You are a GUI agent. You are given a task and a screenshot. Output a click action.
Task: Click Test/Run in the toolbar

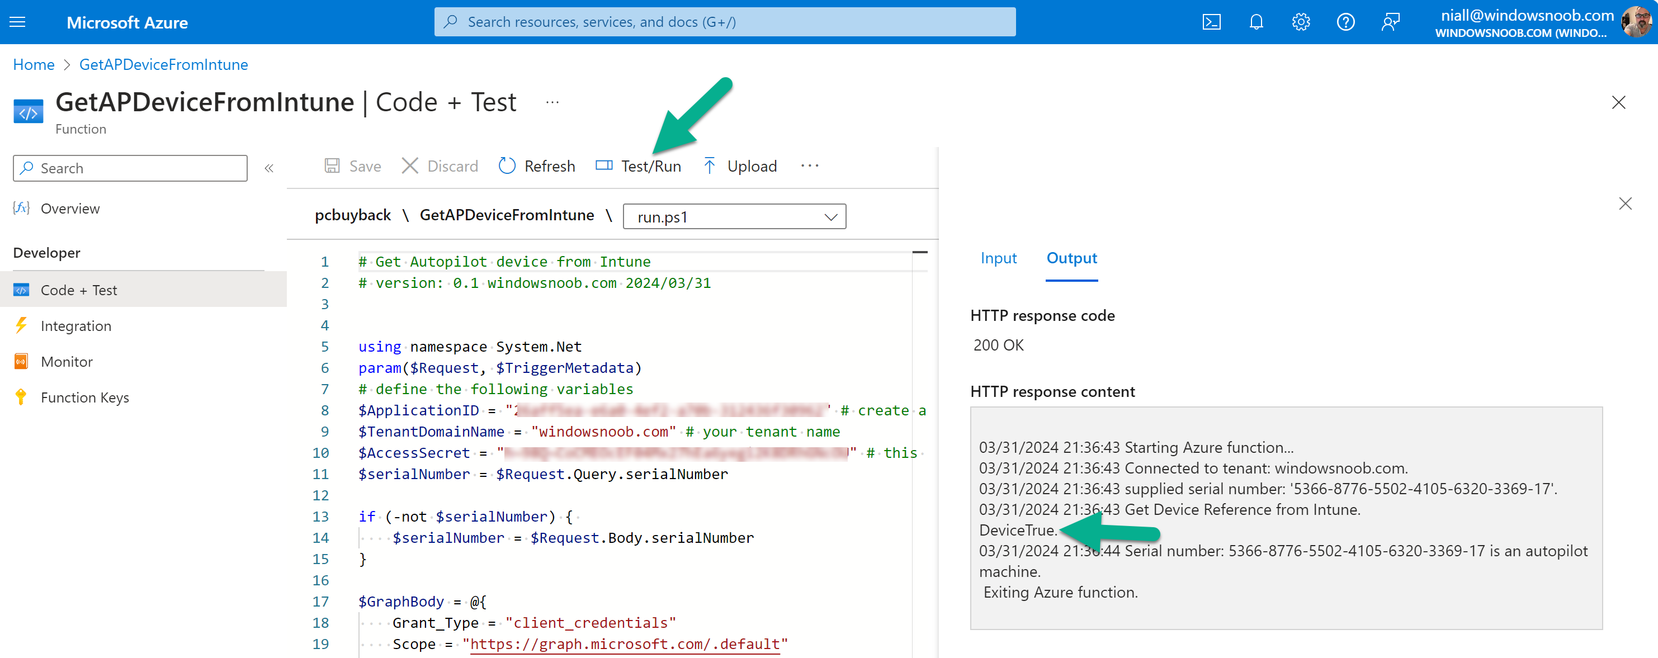tap(639, 167)
